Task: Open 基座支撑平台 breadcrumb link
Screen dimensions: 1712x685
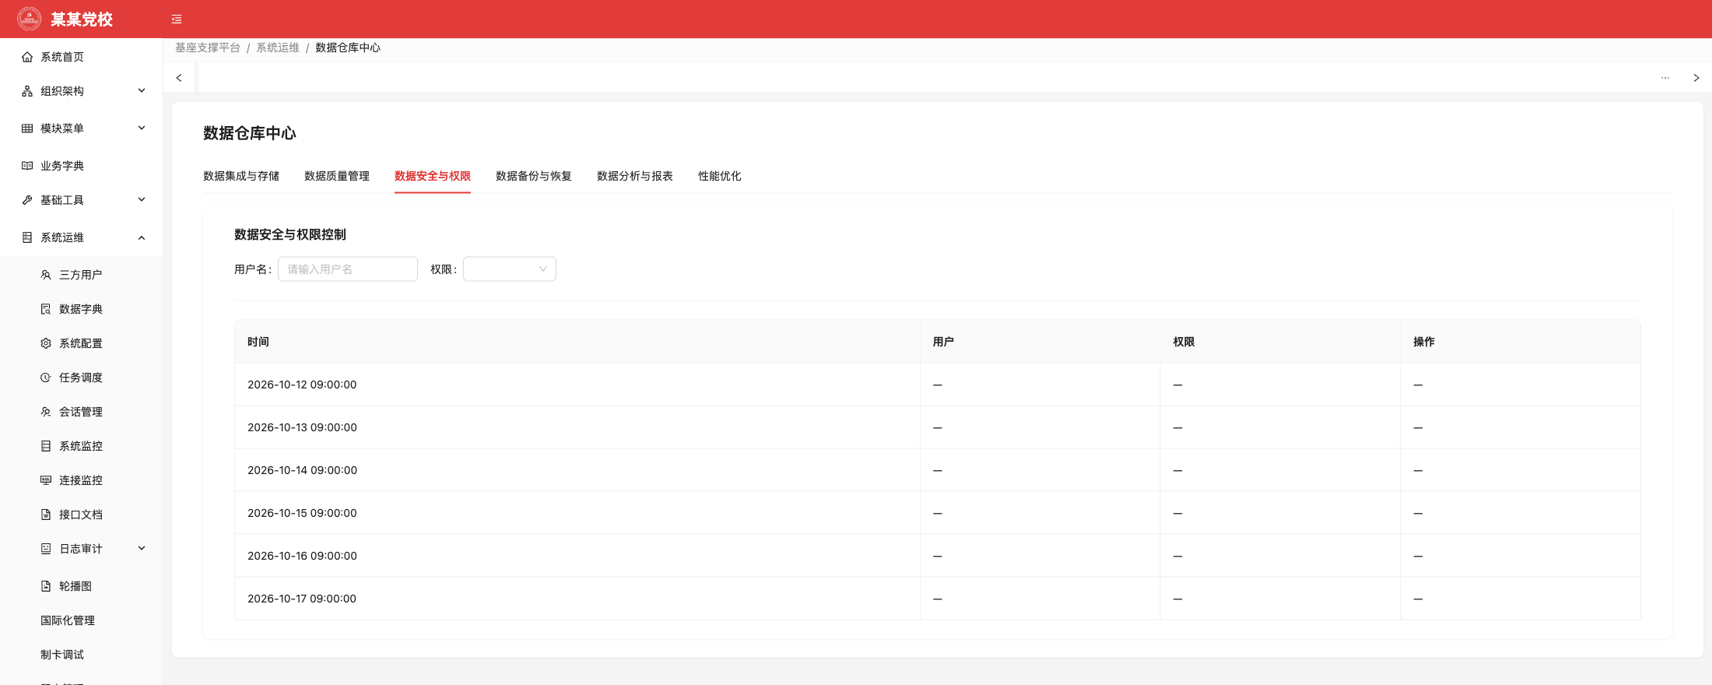Action: click(x=208, y=47)
